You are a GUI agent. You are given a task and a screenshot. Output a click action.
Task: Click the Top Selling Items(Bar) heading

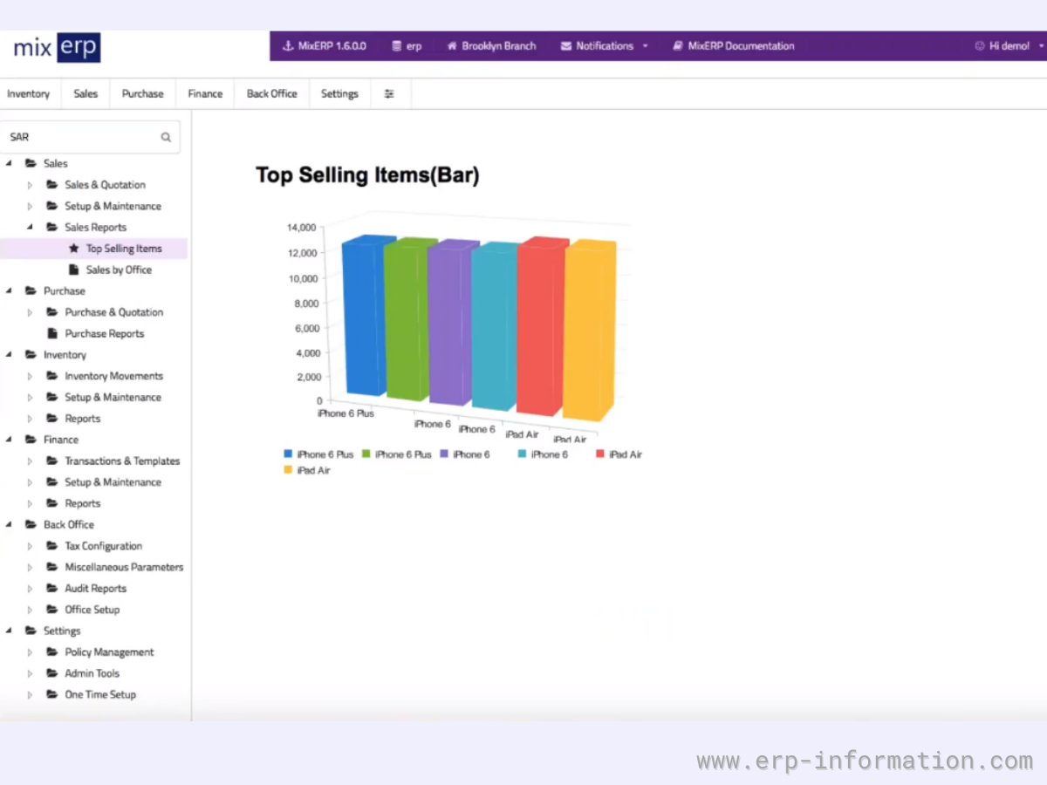tap(367, 175)
